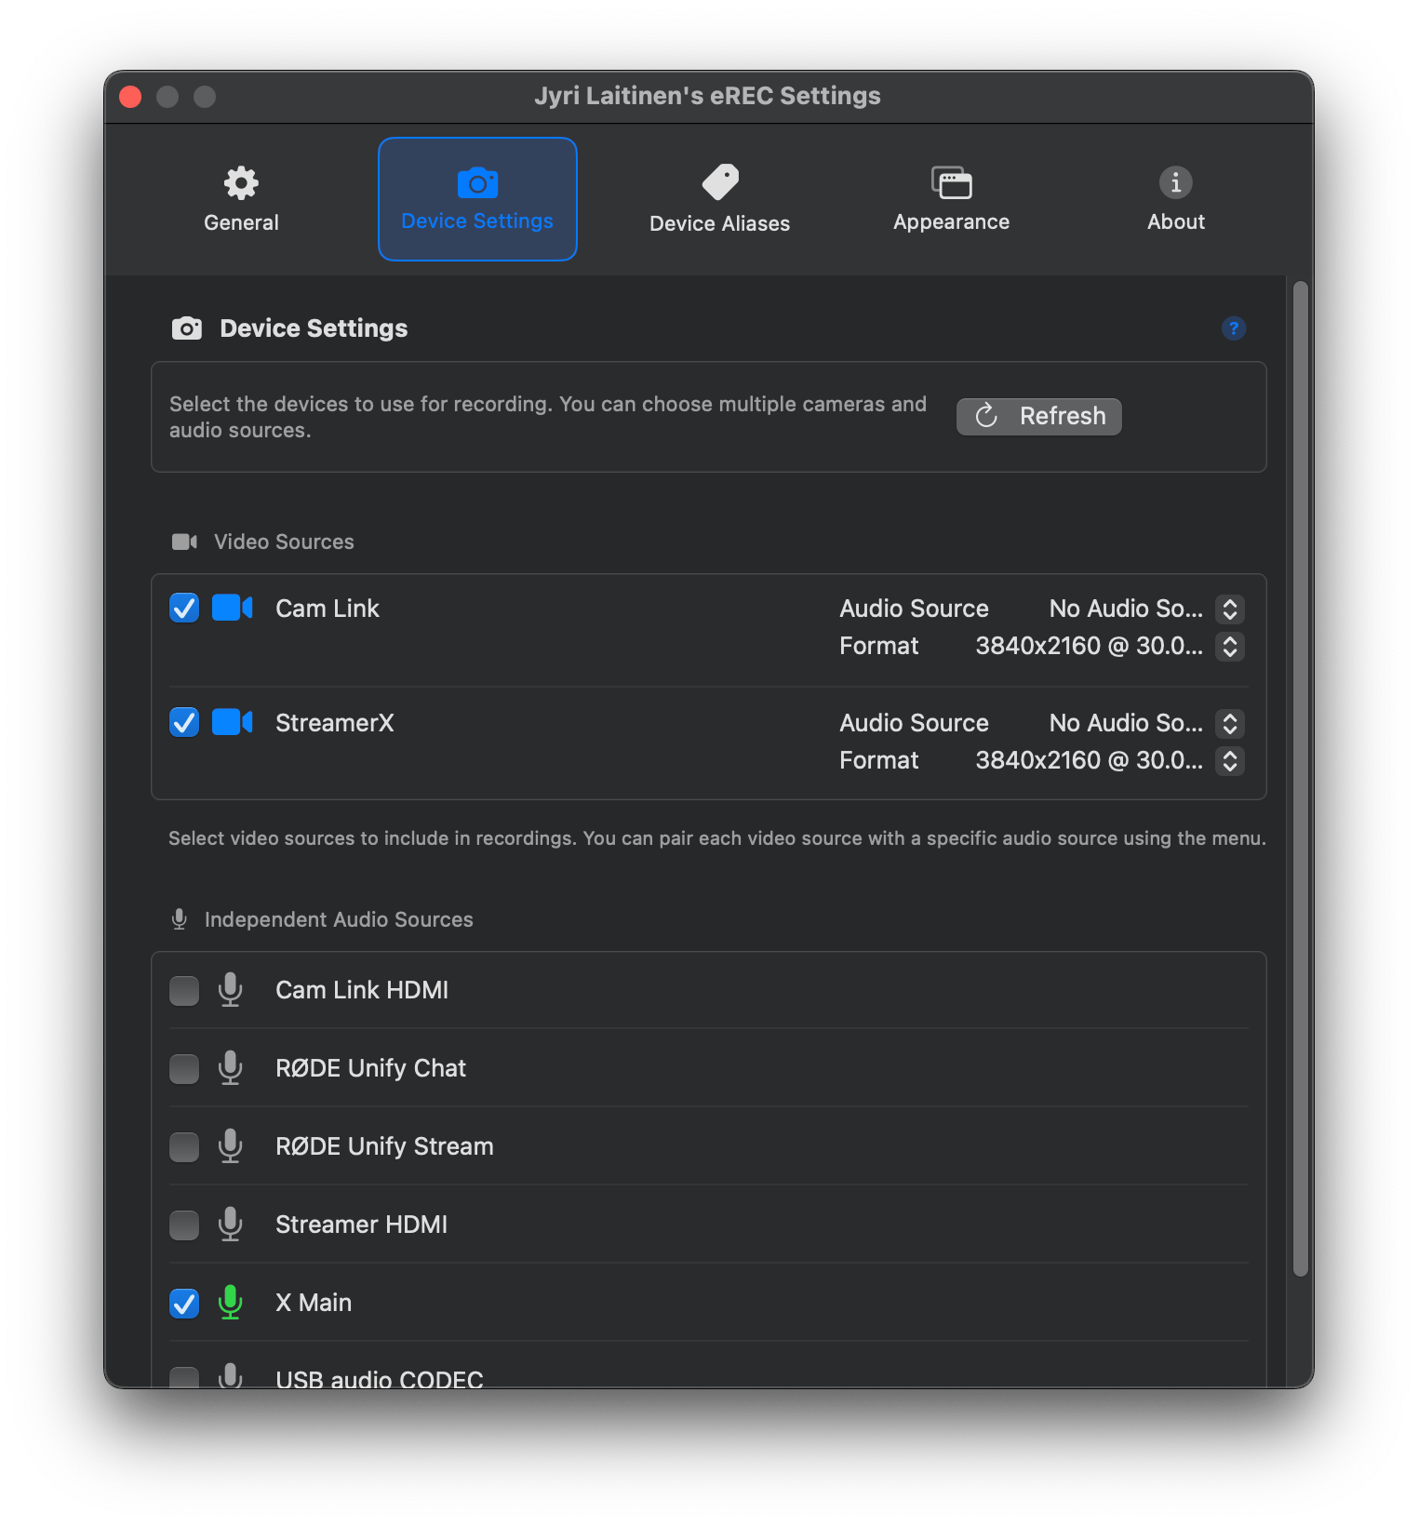The height and width of the screenshot is (1526, 1418).
Task: Click the microphone icon for RØDE Unify Chat
Action: point(231,1068)
